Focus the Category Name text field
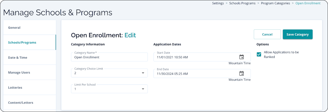The width and height of the screenshot is (328, 112). coord(109,57)
